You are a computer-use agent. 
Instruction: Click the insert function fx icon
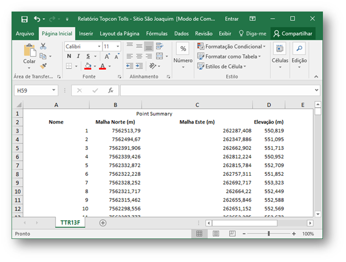point(110,90)
